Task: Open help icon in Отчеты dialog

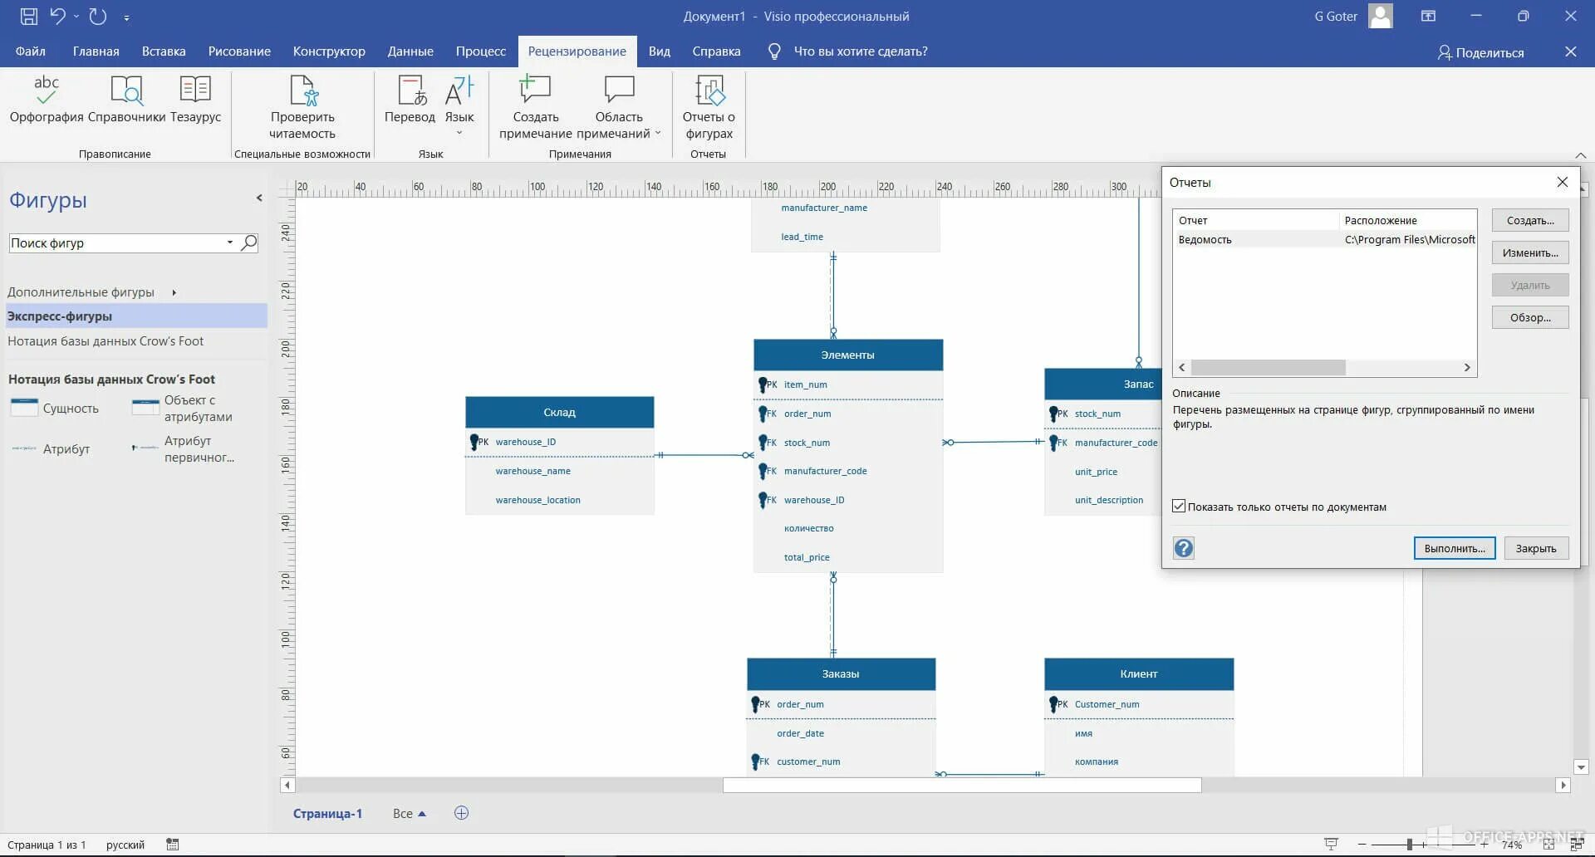Action: tap(1184, 548)
